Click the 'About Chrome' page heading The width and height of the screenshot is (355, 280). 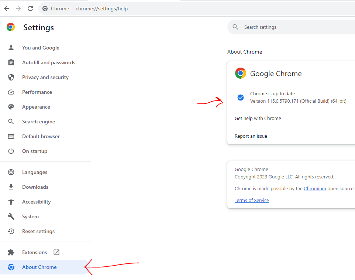pyautogui.click(x=245, y=52)
